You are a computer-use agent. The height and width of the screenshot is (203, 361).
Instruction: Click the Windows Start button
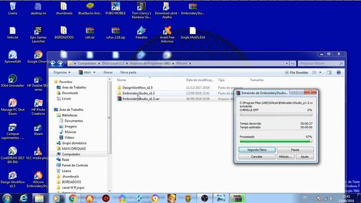7,198
